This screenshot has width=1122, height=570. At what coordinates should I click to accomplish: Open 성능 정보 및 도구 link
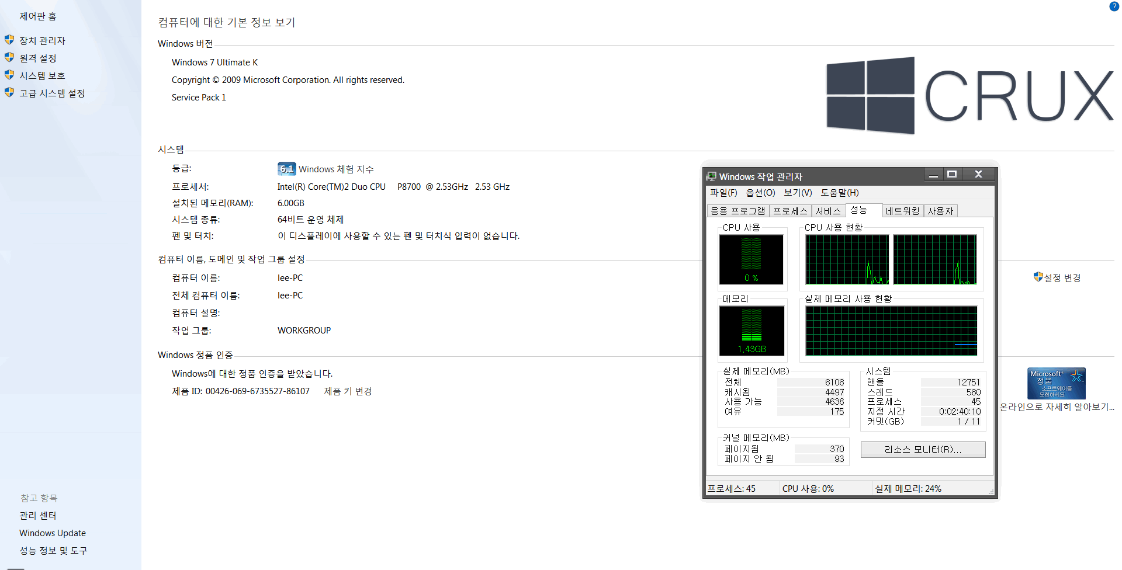[53, 551]
